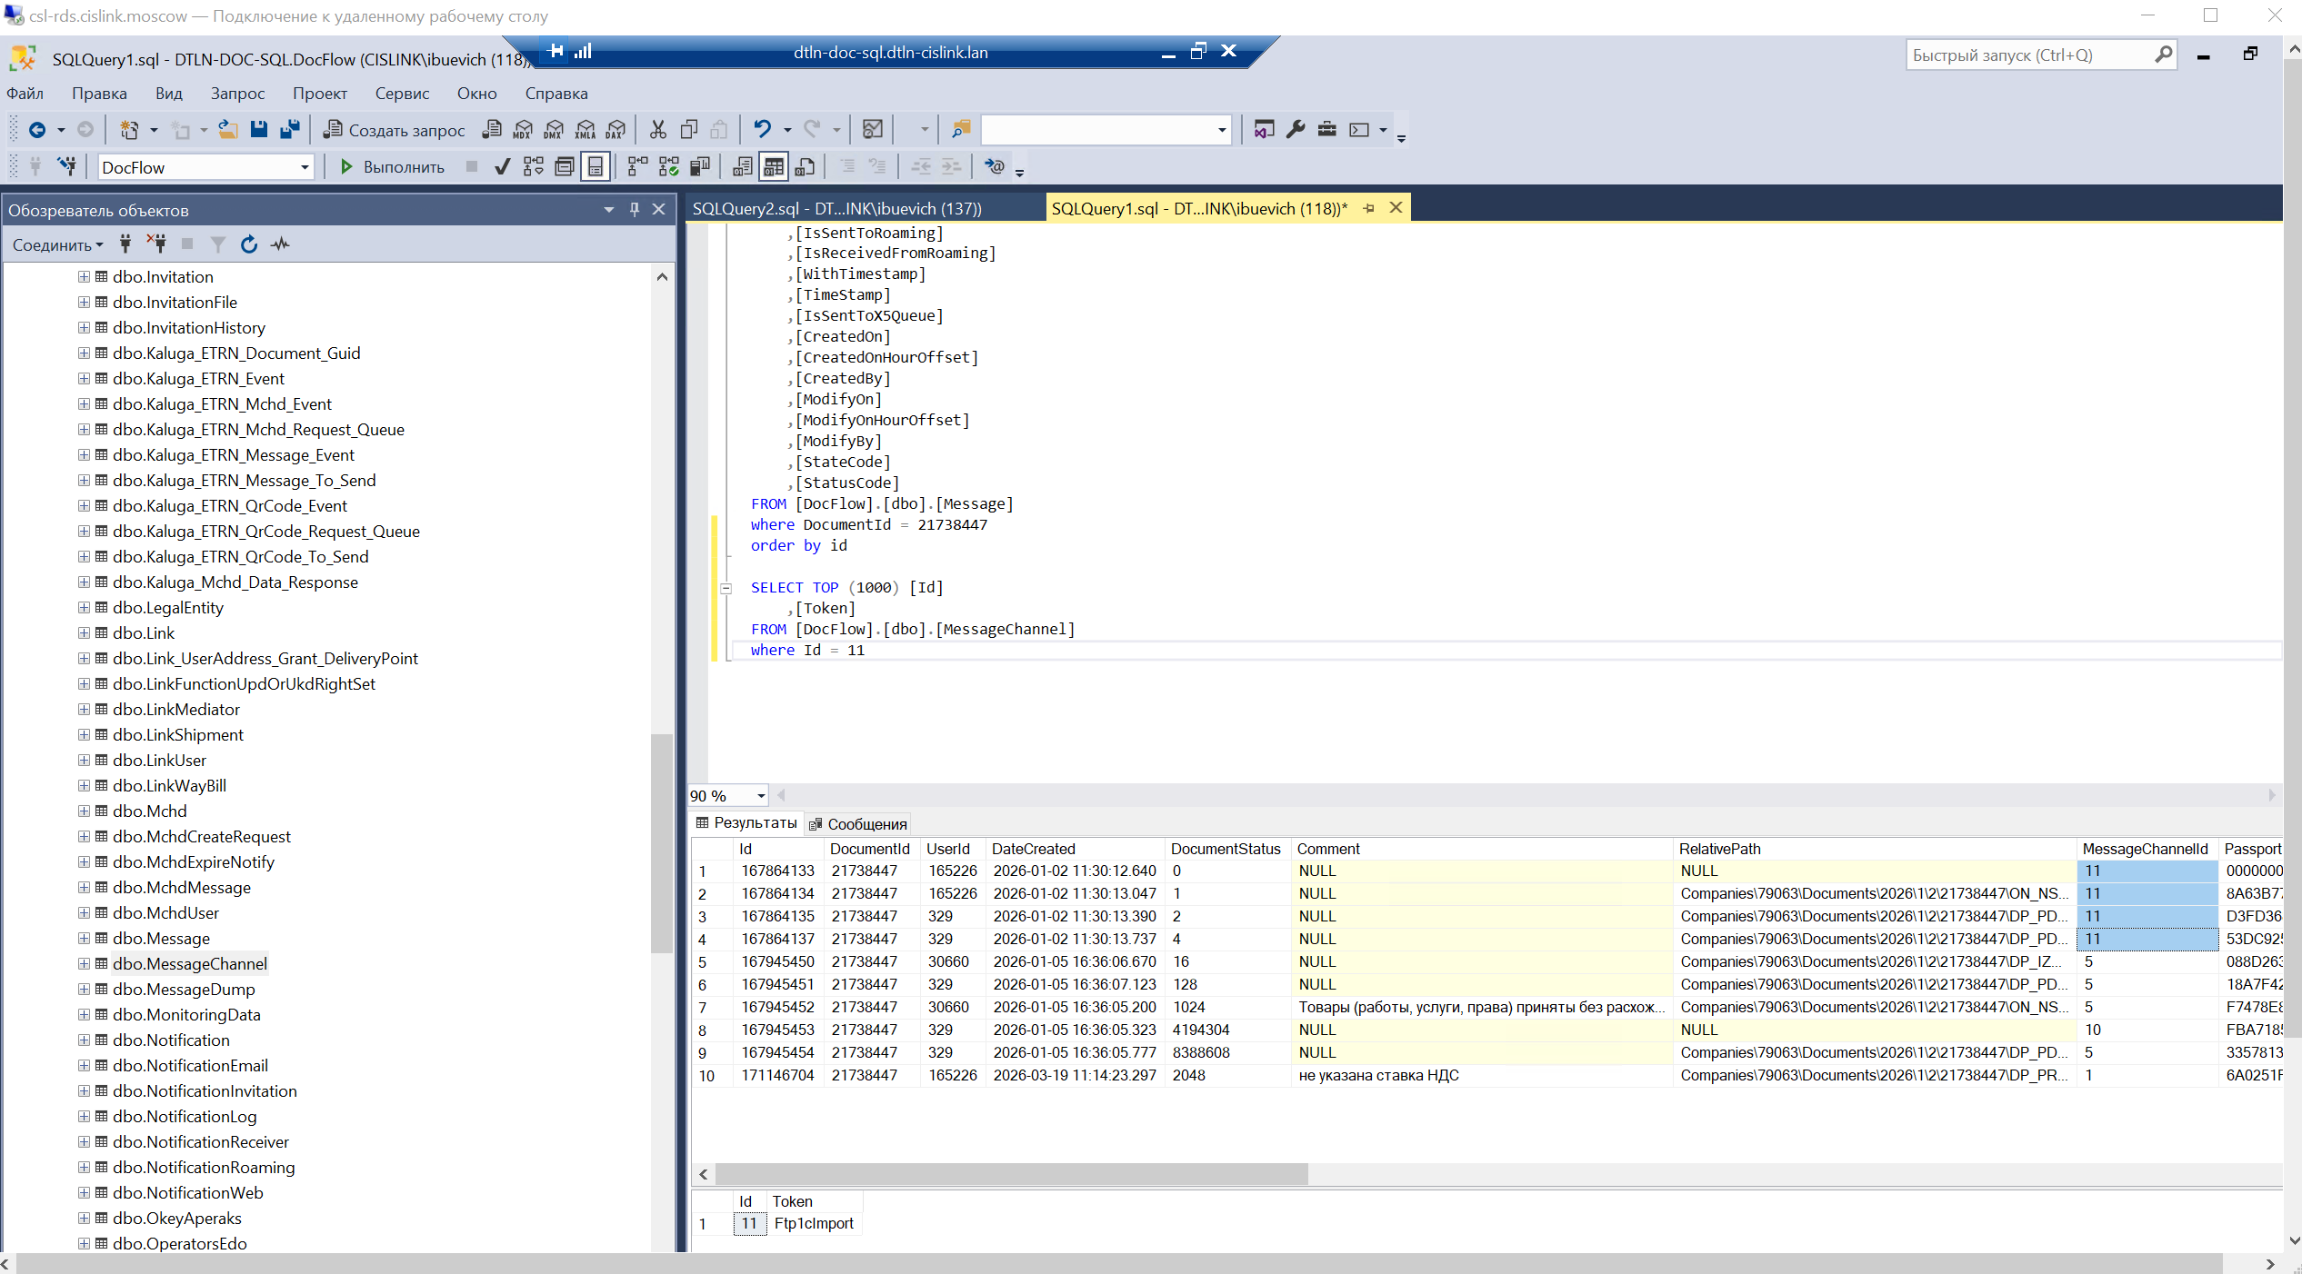Click the Cut scissors icon
Screen dimensions: 2302x1274
[x=658, y=130]
